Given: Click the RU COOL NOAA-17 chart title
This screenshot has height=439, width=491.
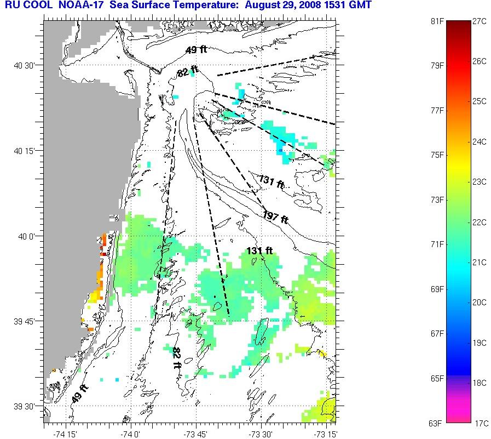Looking at the screenshot, I should coord(188,5).
